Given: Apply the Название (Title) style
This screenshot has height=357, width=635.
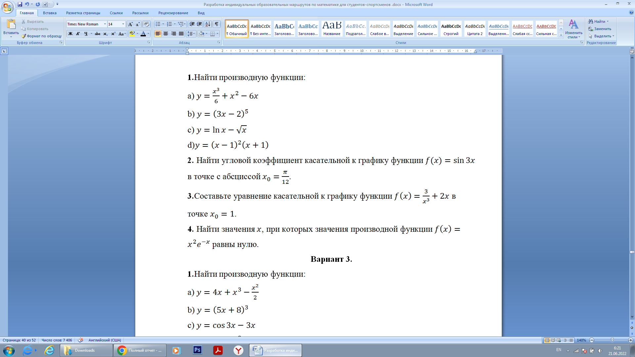Looking at the screenshot, I should click(x=332, y=29).
